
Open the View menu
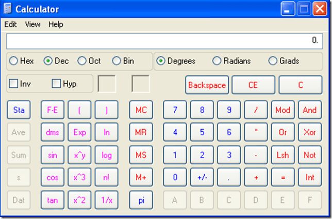coord(32,24)
